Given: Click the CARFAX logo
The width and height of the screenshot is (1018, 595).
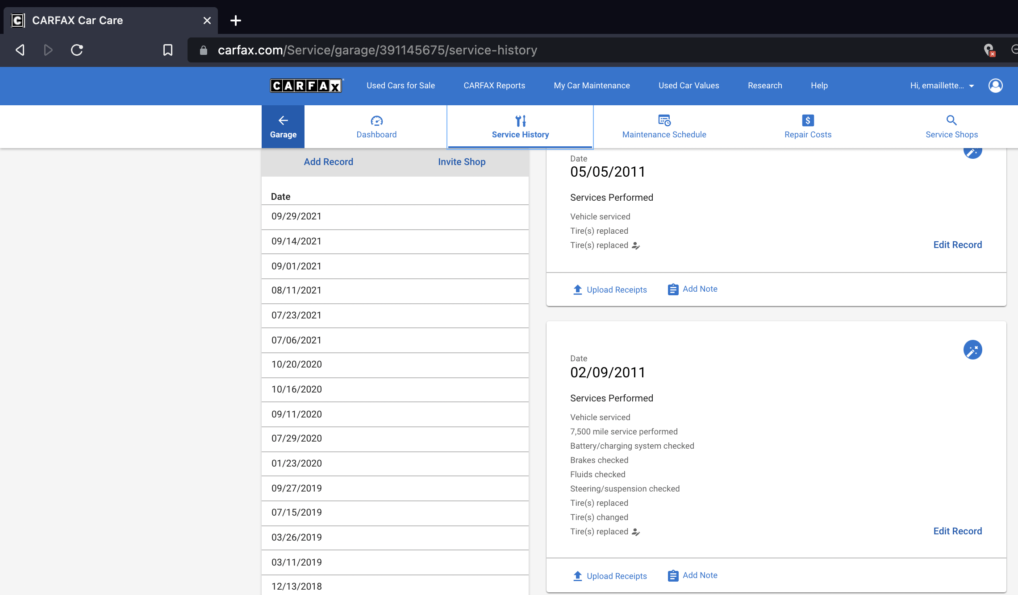Looking at the screenshot, I should pyautogui.click(x=306, y=86).
